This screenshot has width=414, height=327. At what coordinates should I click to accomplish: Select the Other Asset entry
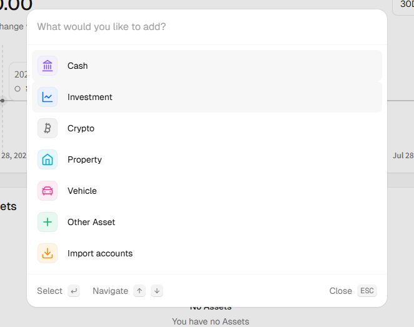coord(207,222)
